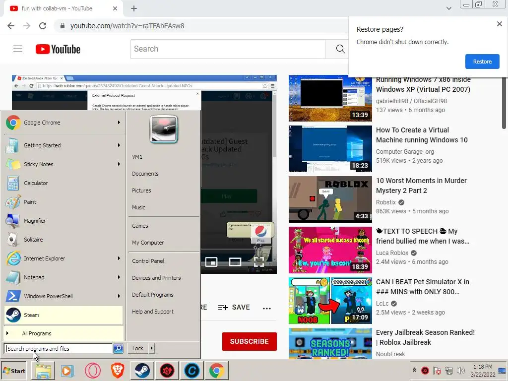This screenshot has height=381, width=508.
Task: Open new Chrome tab
Action: (134, 9)
